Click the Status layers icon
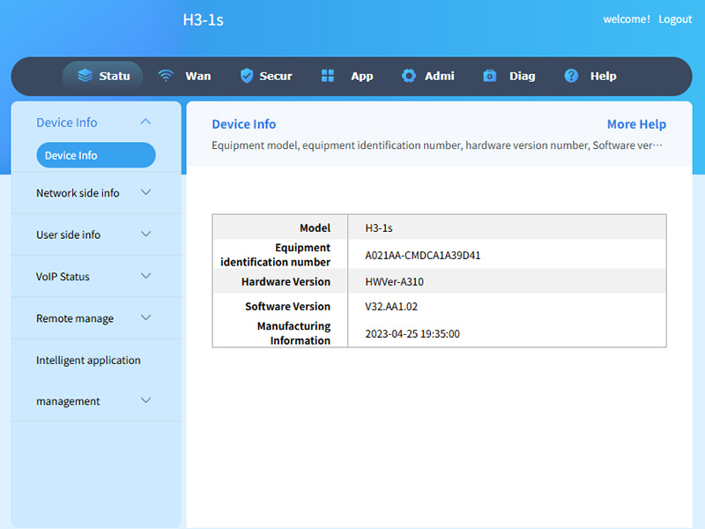Image resolution: width=705 pixels, height=529 pixels. pyautogui.click(x=85, y=76)
